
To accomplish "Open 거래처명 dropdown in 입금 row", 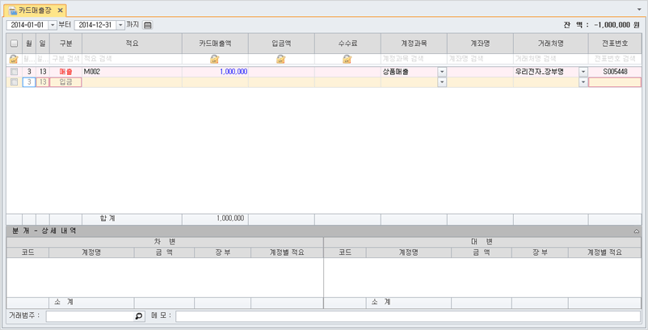I will pyautogui.click(x=583, y=82).
